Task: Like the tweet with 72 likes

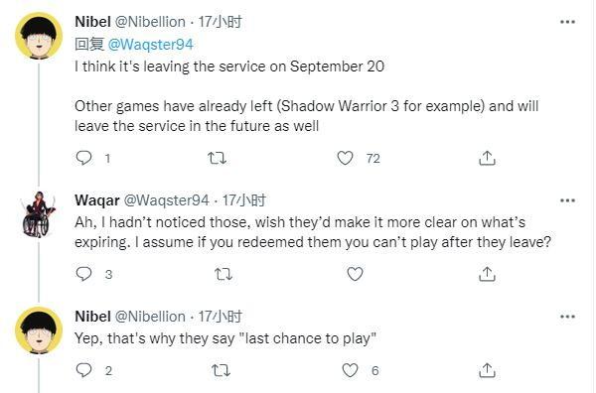Action: coord(345,158)
